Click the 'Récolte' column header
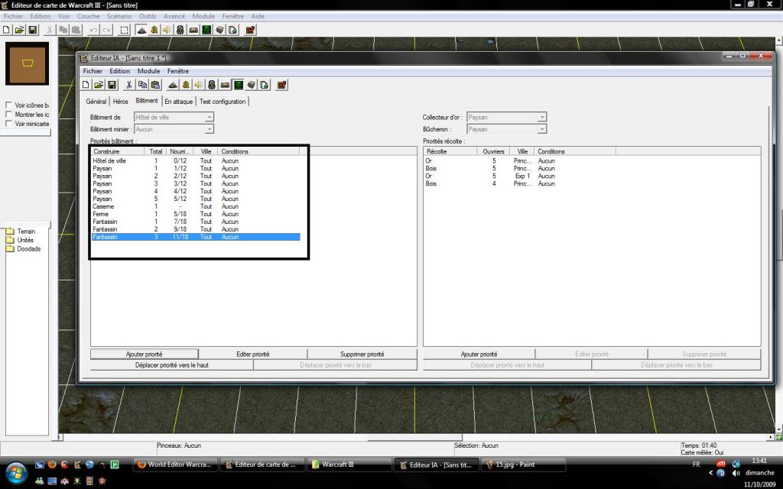783x489 pixels. [x=450, y=151]
